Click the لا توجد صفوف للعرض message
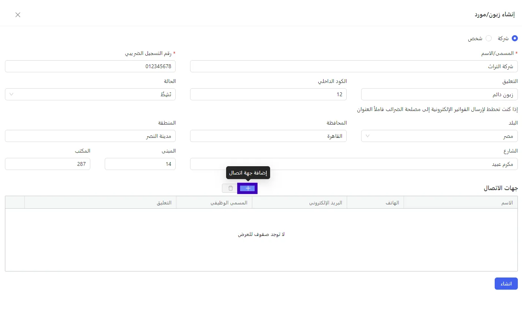The height and width of the screenshot is (315, 522). pyautogui.click(x=261, y=234)
